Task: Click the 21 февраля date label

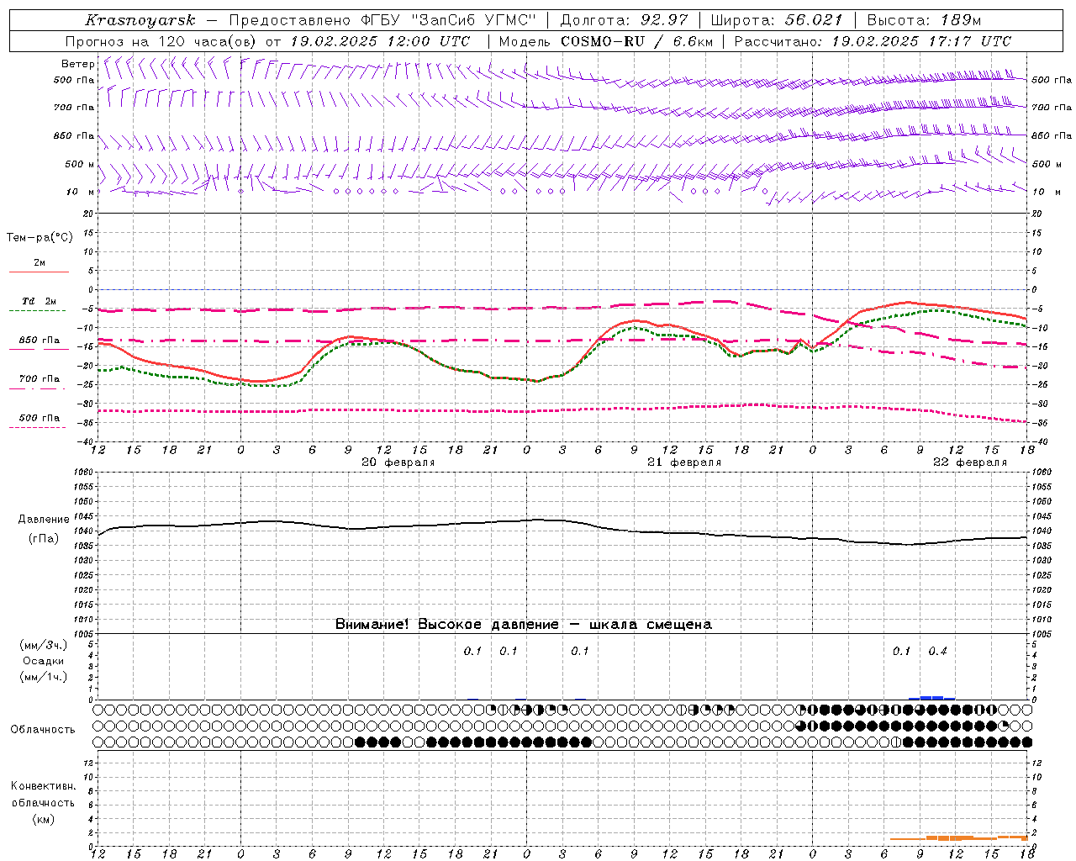Action: click(684, 462)
